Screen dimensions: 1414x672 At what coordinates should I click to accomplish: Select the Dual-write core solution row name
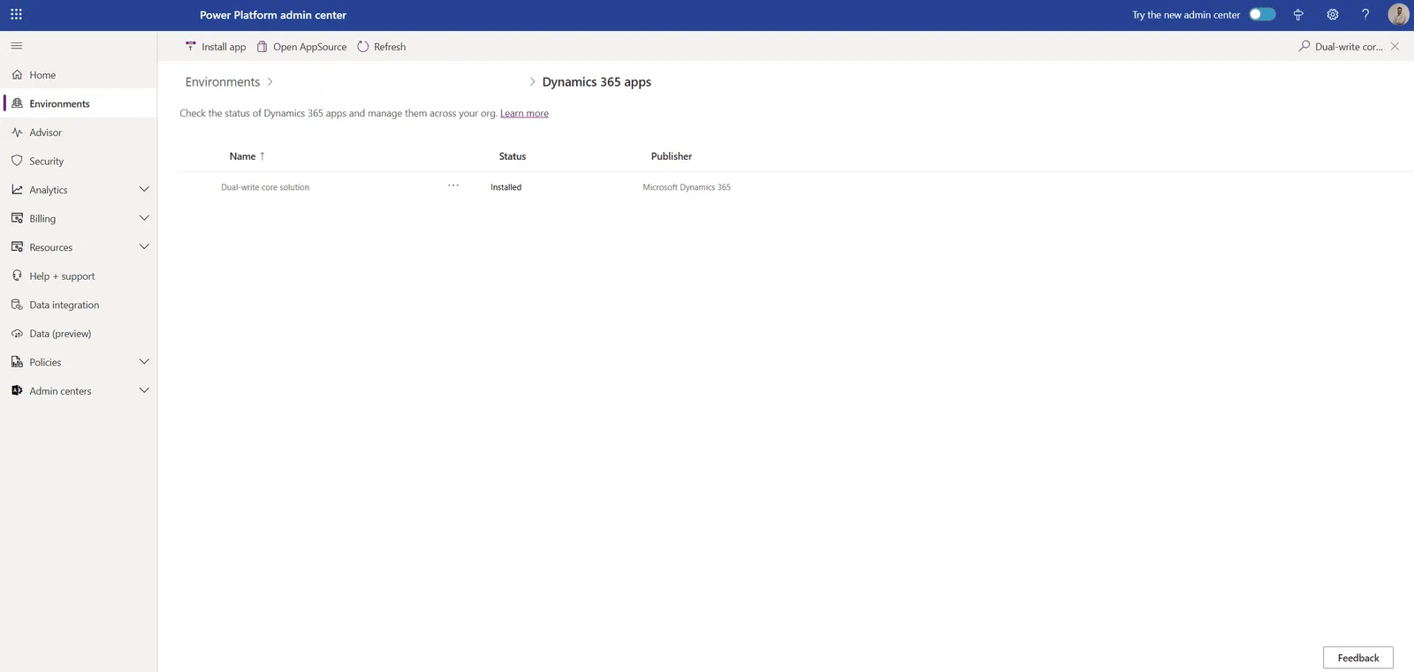(x=265, y=187)
